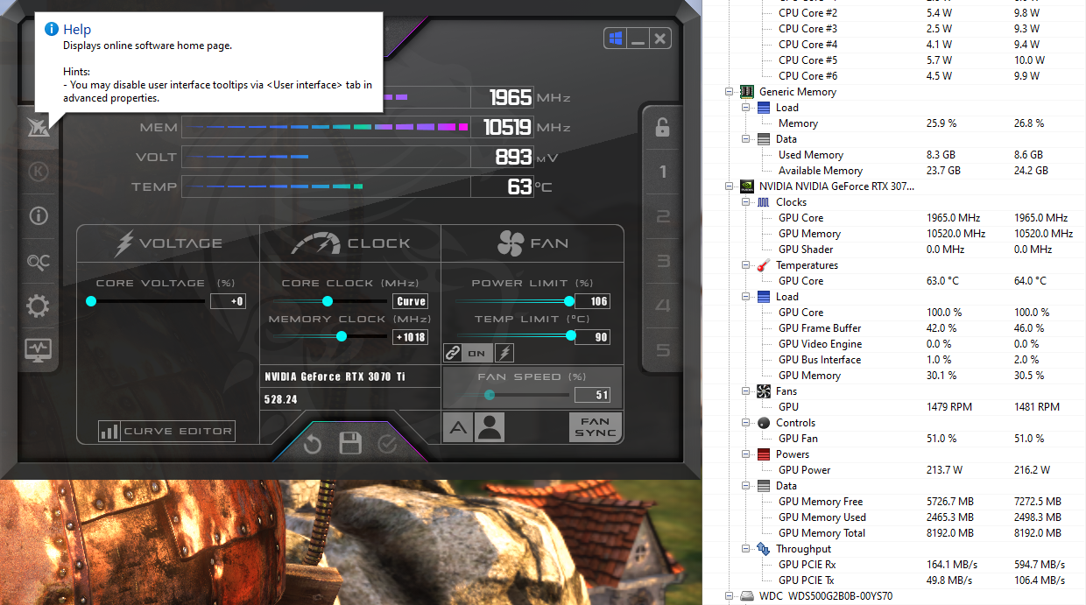This screenshot has width=1086, height=605.
Task: Collapse the Fans group in HWMonitor
Action: (747, 391)
